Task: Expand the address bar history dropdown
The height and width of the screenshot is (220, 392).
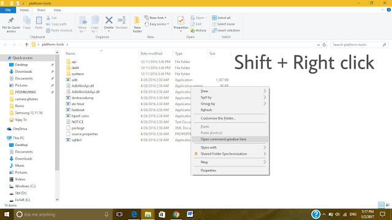Action: [x=318, y=45]
